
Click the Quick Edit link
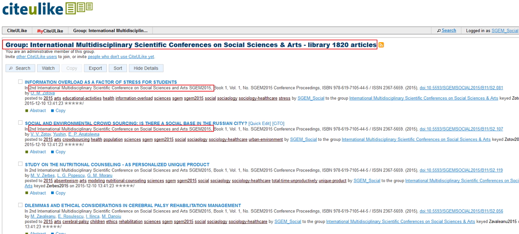tap(259, 123)
